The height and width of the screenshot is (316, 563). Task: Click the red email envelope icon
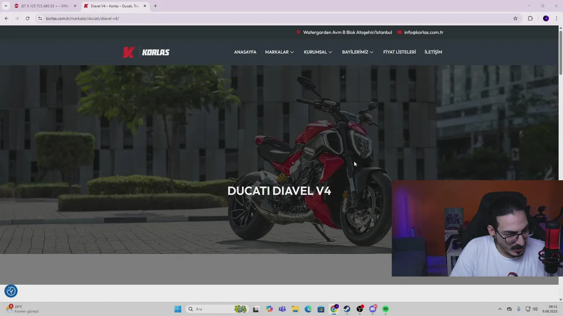(x=399, y=32)
